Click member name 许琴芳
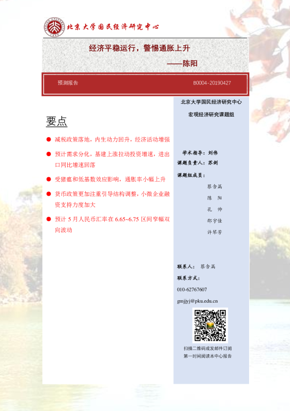This screenshot has width=290, height=411. pyautogui.click(x=214, y=232)
